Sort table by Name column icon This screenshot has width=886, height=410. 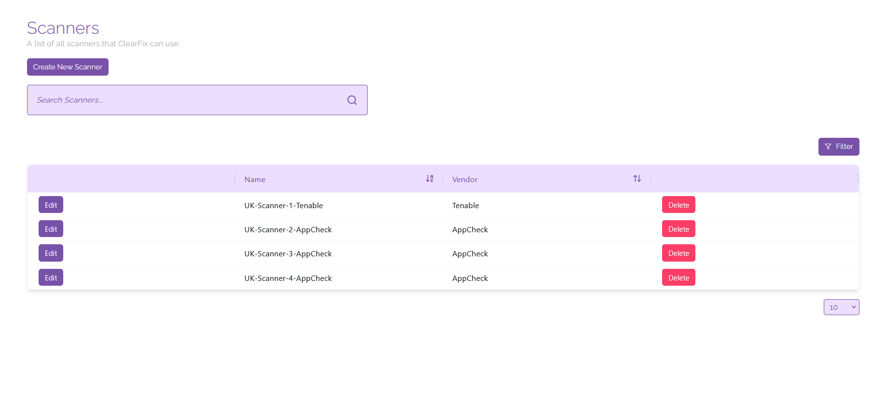[x=429, y=179]
